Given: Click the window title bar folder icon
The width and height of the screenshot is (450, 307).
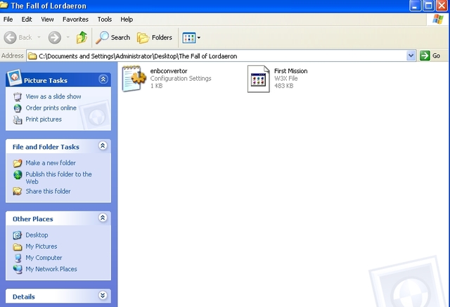Looking at the screenshot, I should tap(4, 6).
